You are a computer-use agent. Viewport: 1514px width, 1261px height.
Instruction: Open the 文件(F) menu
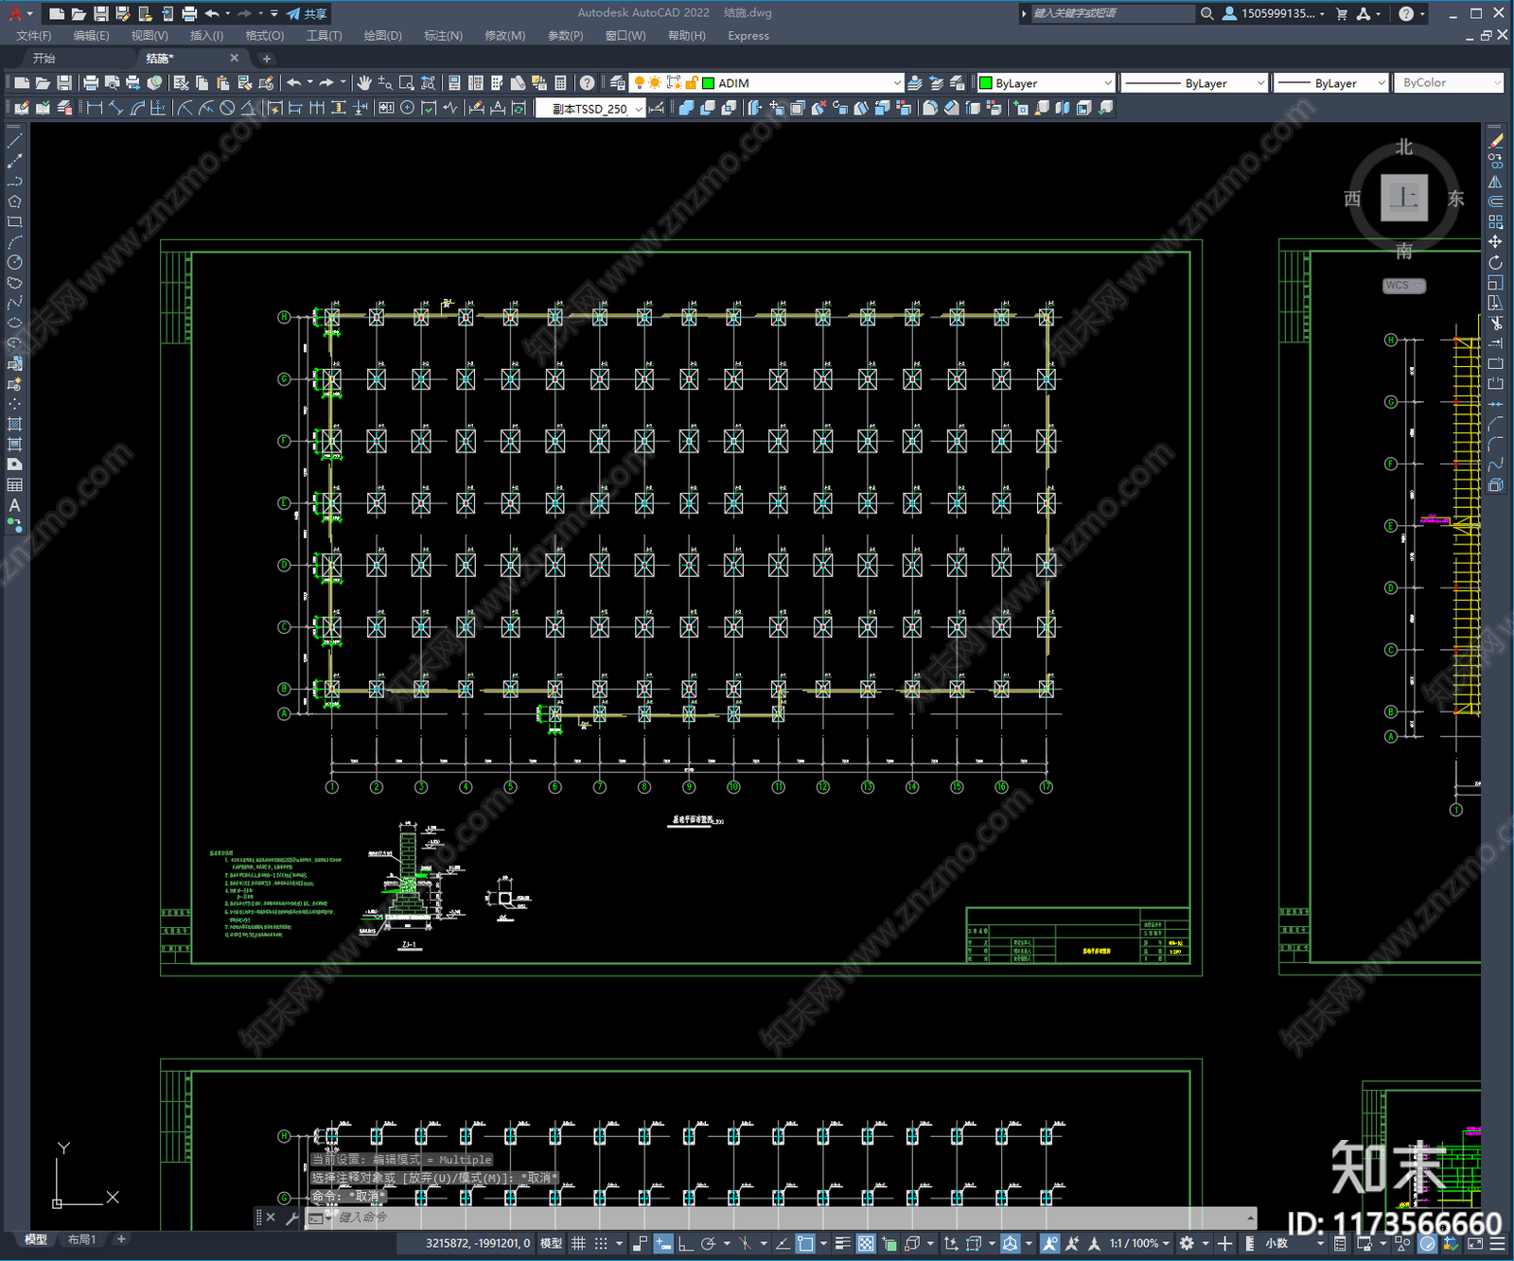click(34, 36)
